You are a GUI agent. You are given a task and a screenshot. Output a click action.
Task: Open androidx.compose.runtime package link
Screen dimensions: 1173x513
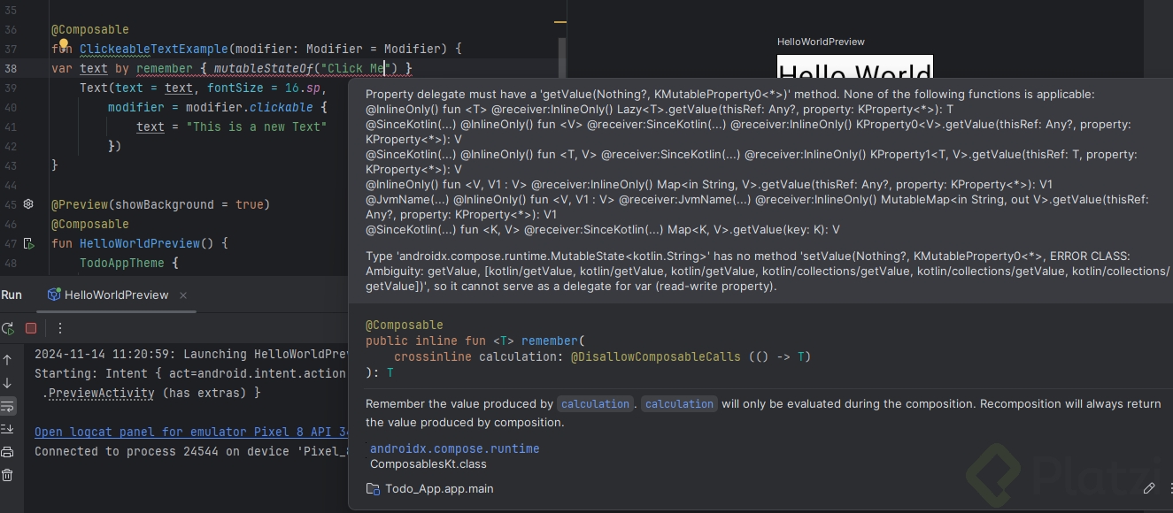pyautogui.click(x=454, y=448)
